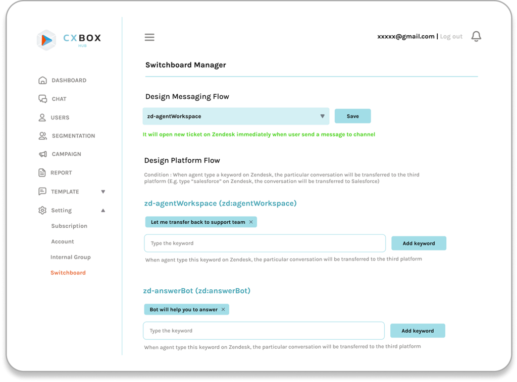517x382 pixels.
Task: Click the Chat bubble icon
Action: pos(42,99)
